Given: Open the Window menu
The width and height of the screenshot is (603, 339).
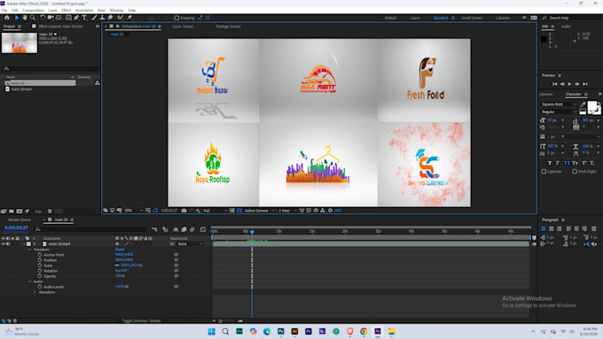Looking at the screenshot, I should (116, 11).
